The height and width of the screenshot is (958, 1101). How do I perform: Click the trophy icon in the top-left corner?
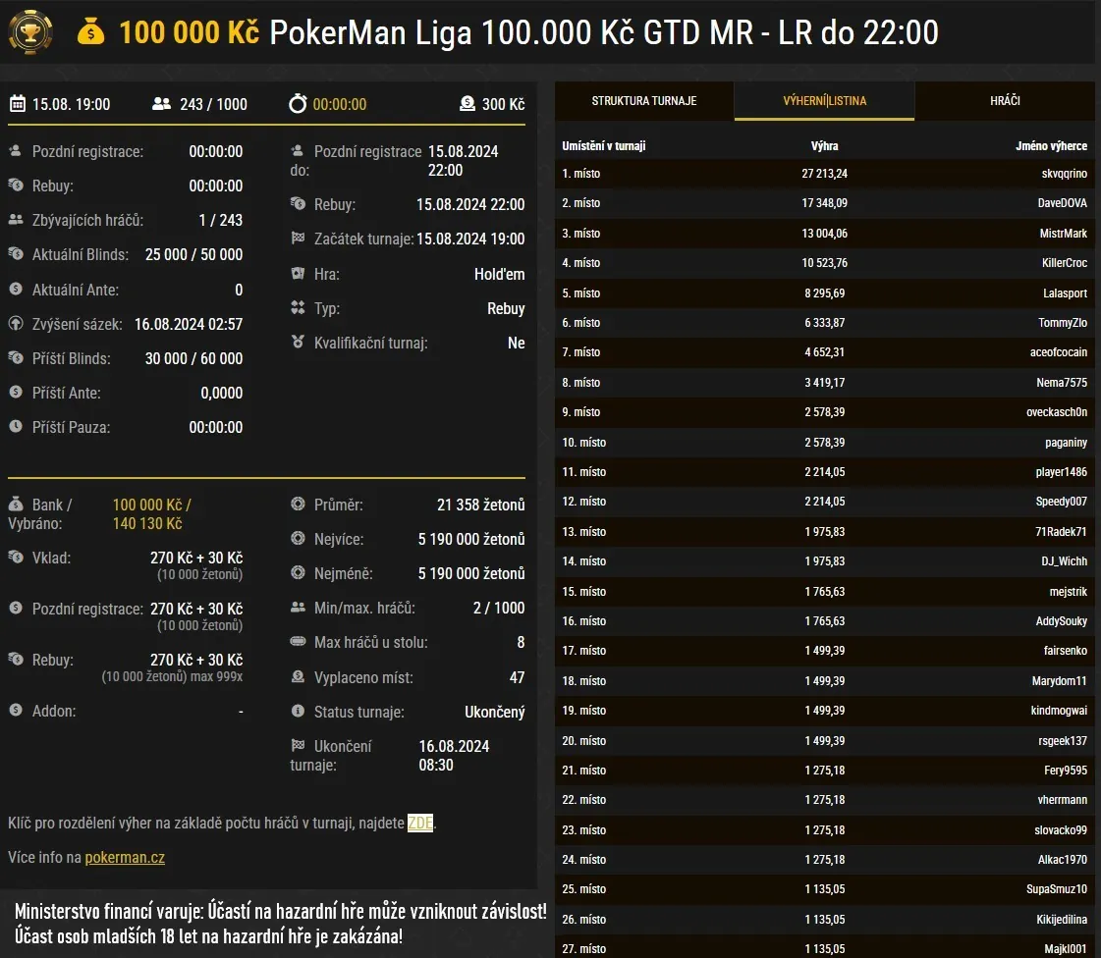[29, 31]
